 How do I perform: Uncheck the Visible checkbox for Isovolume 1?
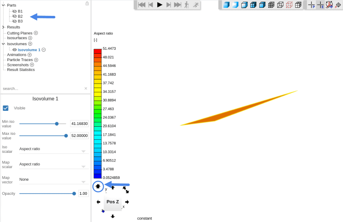[6, 108]
